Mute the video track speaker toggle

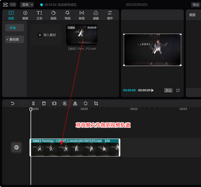click(16, 147)
